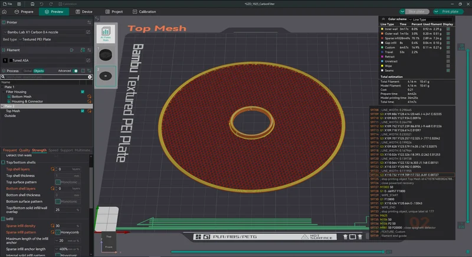Collapse the left sidebar arrow

[97, 19]
